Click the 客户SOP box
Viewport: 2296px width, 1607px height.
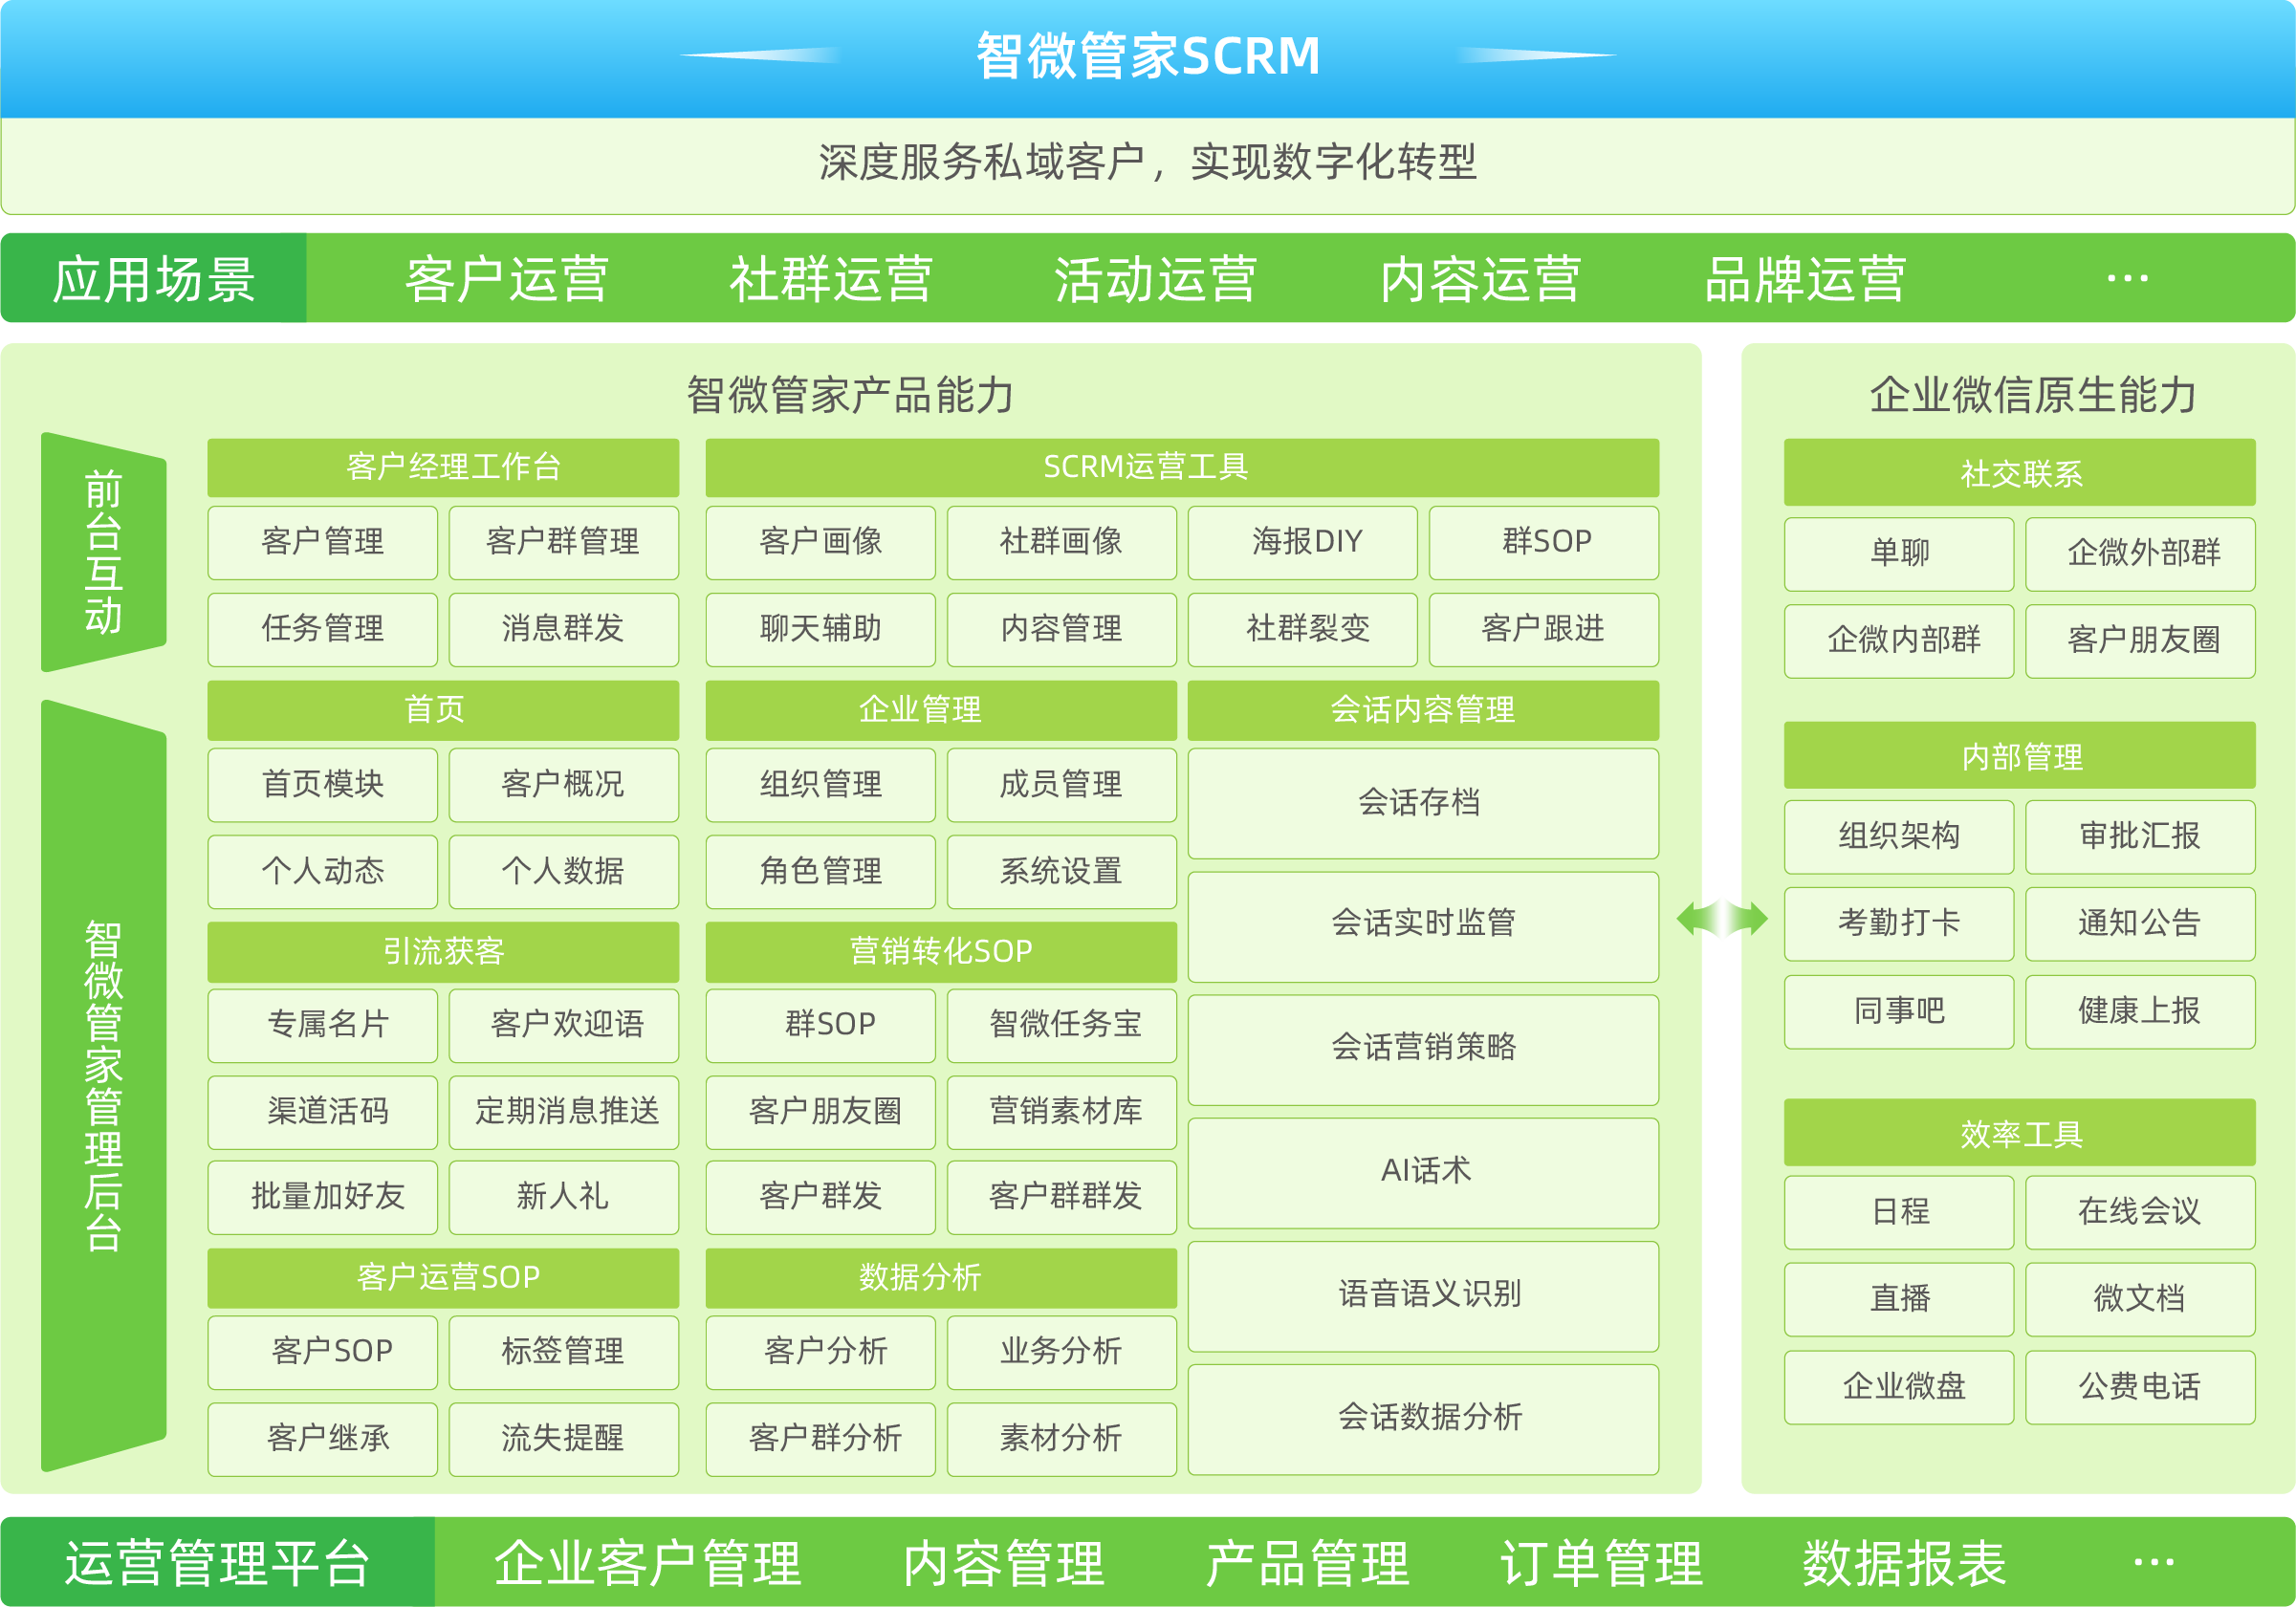tap(323, 1353)
